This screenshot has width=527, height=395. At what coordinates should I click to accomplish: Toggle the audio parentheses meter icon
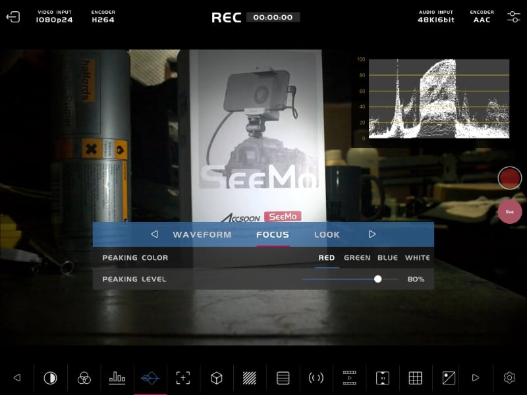pyautogui.click(x=316, y=378)
